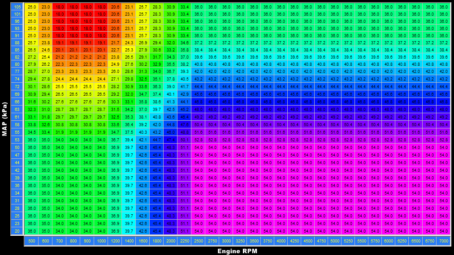Click cell at 50 kPa and 500 RPM

[x=31, y=147]
